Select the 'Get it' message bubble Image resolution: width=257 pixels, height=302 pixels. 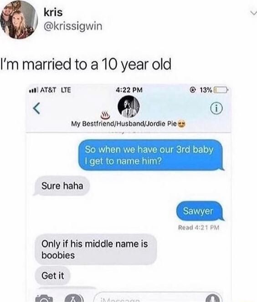(x=52, y=276)
